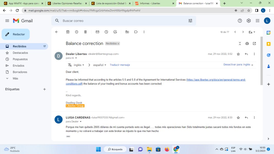Screen dimensions: 274x154
Task: Open the Recibidos inbox folder
Action: tap(24, 46)
